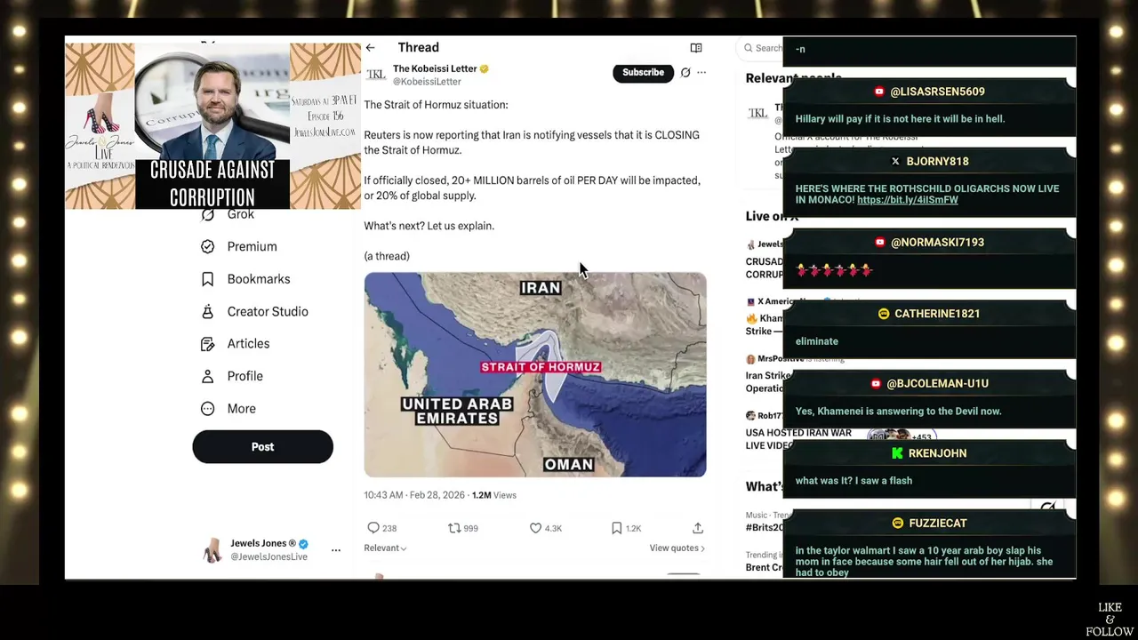The width and height of the screenshot is (1138, 640).
Task: Click Rob17 live listing in sidebar
Action: pyautogui.click(x=798, y=430)
